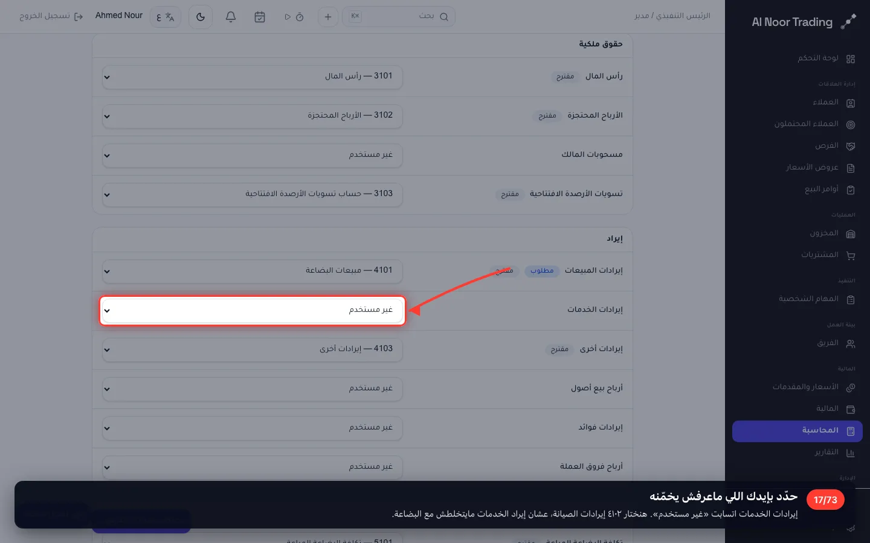This screenshot has height=543, width=870.
Task: Click the search magnifier icon
Action: tap(444, 17)
